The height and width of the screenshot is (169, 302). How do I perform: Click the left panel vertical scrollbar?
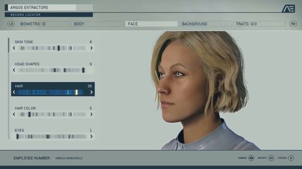point(8,88)
